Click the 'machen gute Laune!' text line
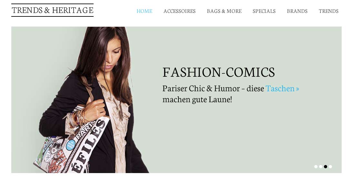The width and height of the screenshot is (352, 185). pyautogui.click(x=197, y=99)
